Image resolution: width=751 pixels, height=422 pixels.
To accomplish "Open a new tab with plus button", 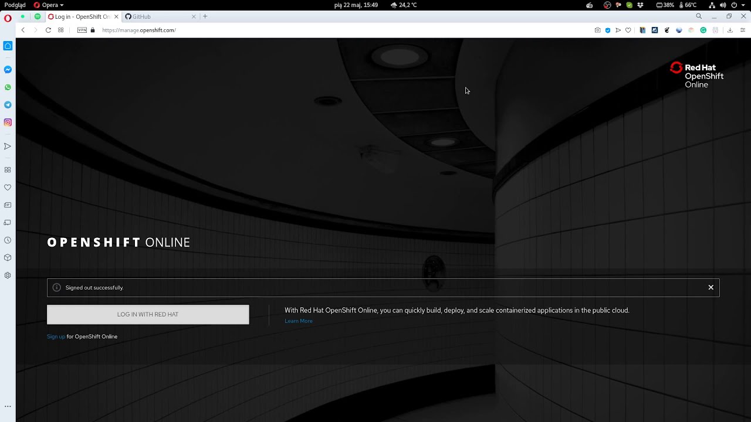I will tap(205, 16).
